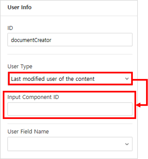
Task: Expand the User Field Name dropdown
Action: click(70, 144)
